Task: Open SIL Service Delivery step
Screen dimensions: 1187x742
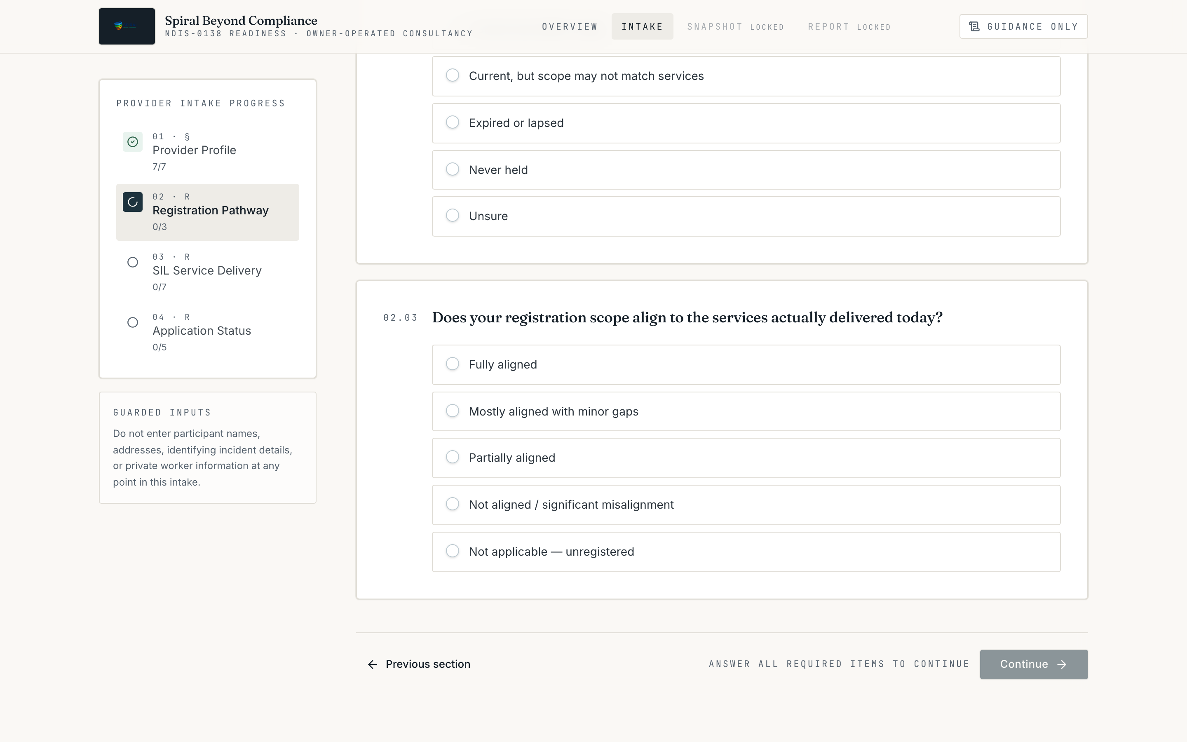Action: tap(207, 272)
